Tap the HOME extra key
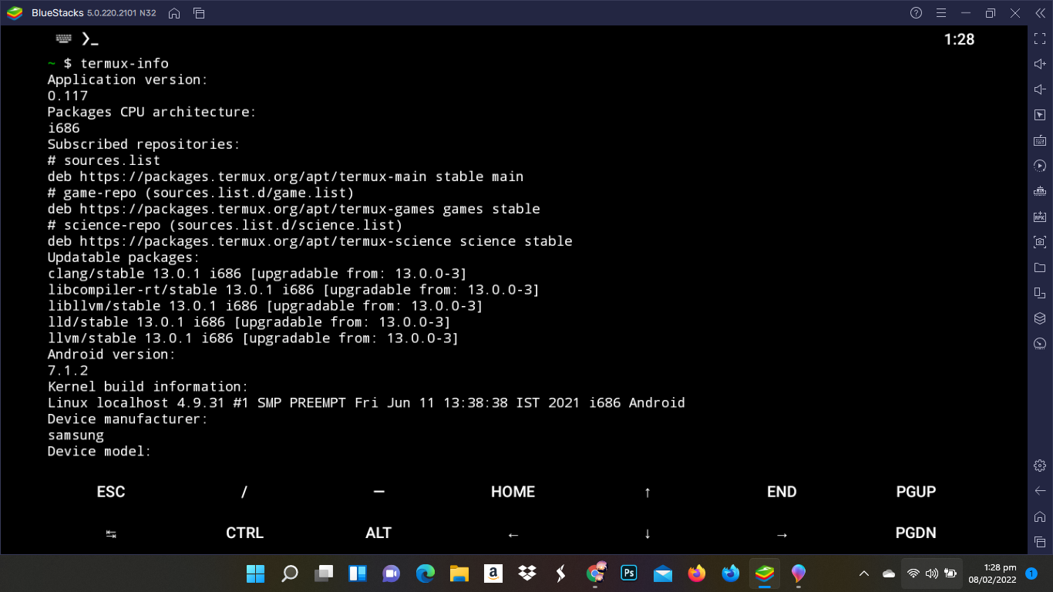 [513, 492]
